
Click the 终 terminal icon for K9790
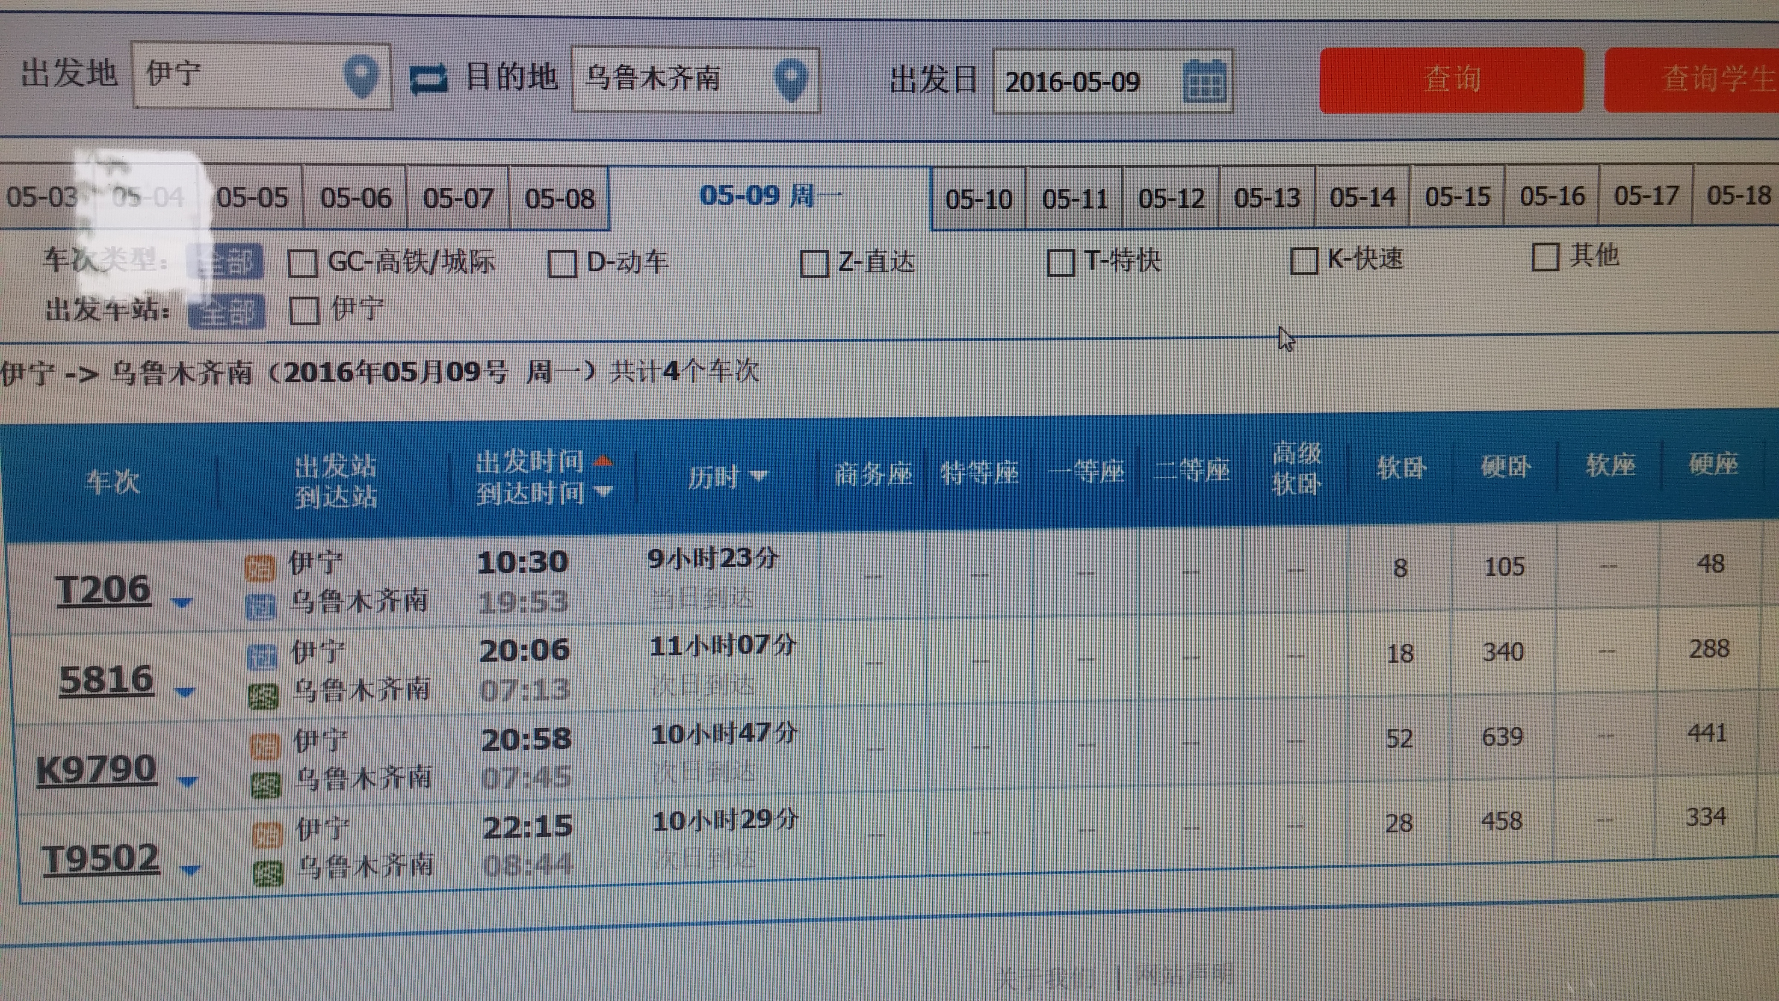click(x=266, y=785)
